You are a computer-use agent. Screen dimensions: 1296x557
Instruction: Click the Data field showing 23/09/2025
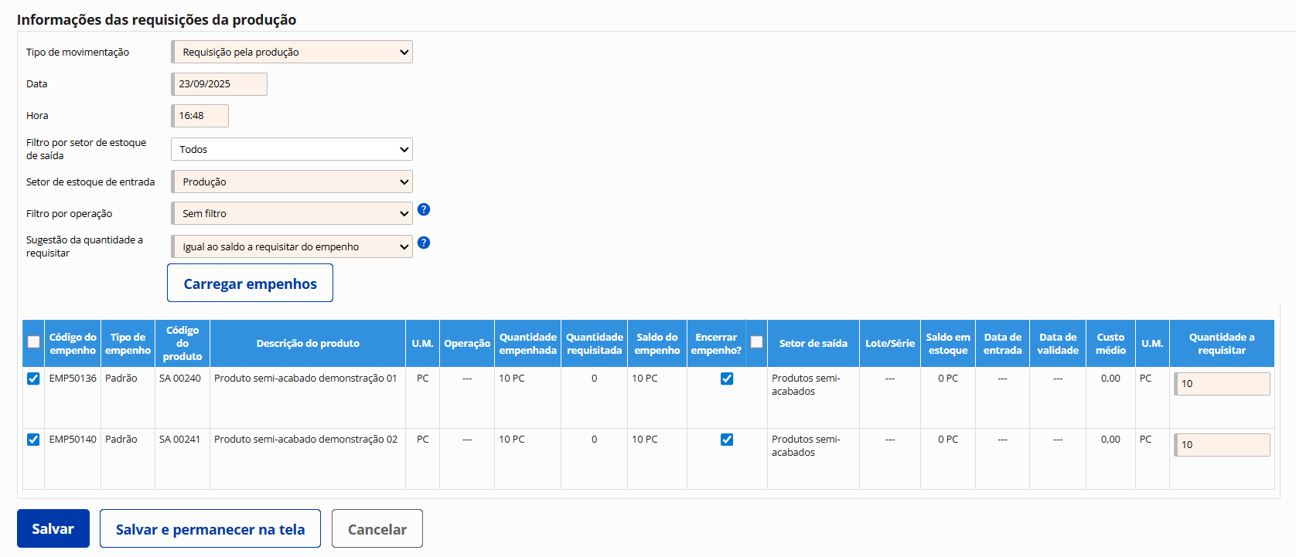point(220,84)
